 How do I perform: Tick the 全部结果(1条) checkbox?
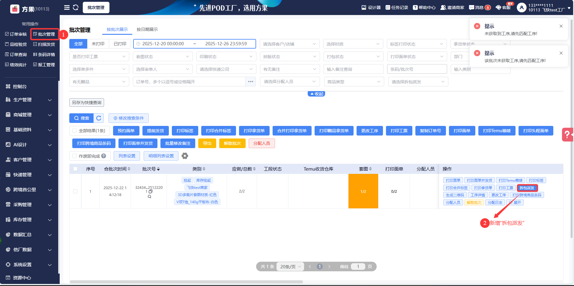pos(74,131)
